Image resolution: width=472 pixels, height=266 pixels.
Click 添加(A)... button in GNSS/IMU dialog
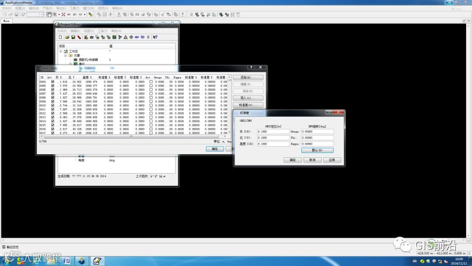point(248,78)
